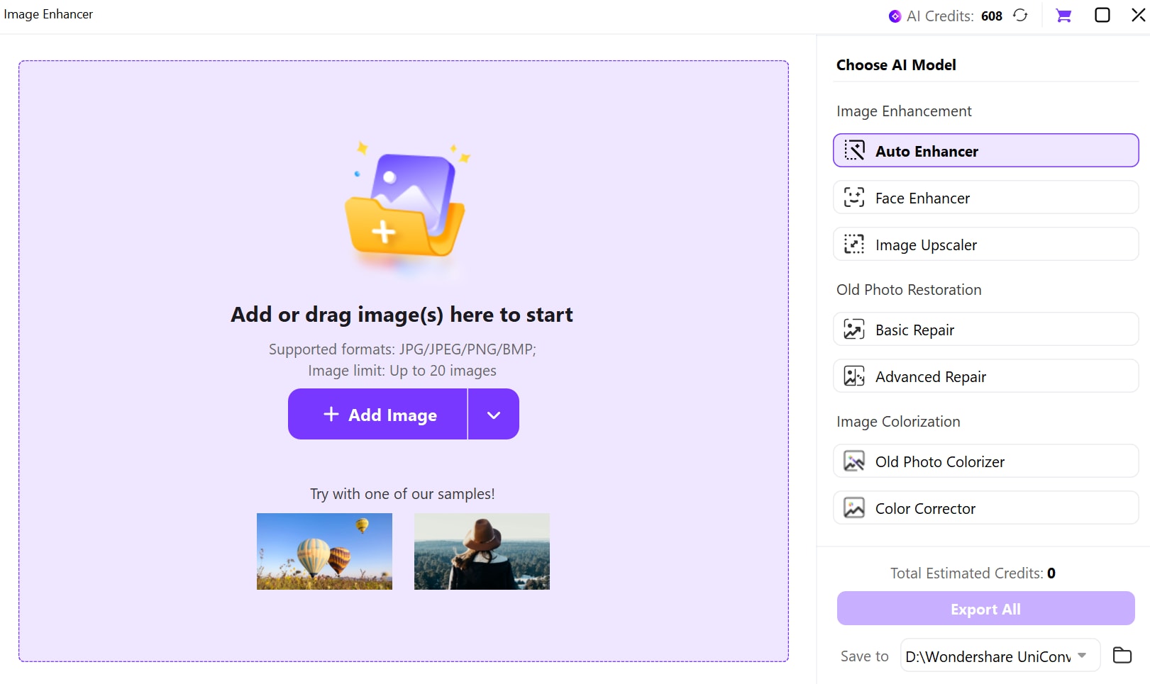The image size is (1150, 684).
Task: Open the Save to path dropdown
Action: click(1082, 655)
